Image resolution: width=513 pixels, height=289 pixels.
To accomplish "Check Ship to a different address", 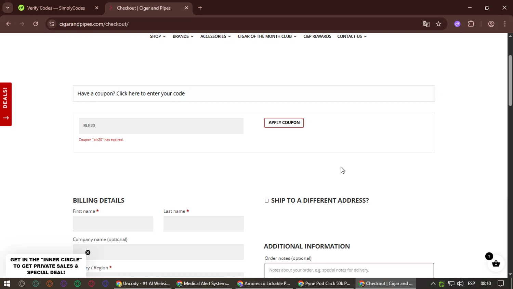I will click(x=267, y=201).
